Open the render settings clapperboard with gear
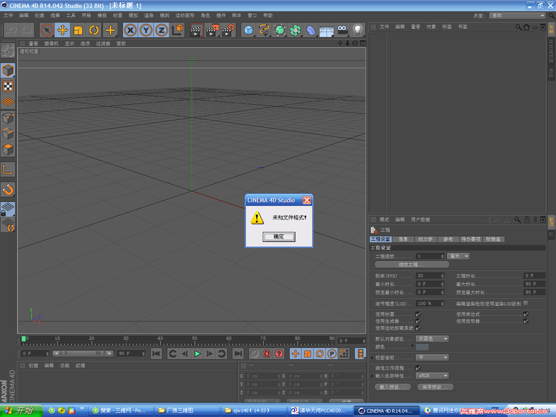The height and width of the screenshot is (417, 556). (228, 30)
